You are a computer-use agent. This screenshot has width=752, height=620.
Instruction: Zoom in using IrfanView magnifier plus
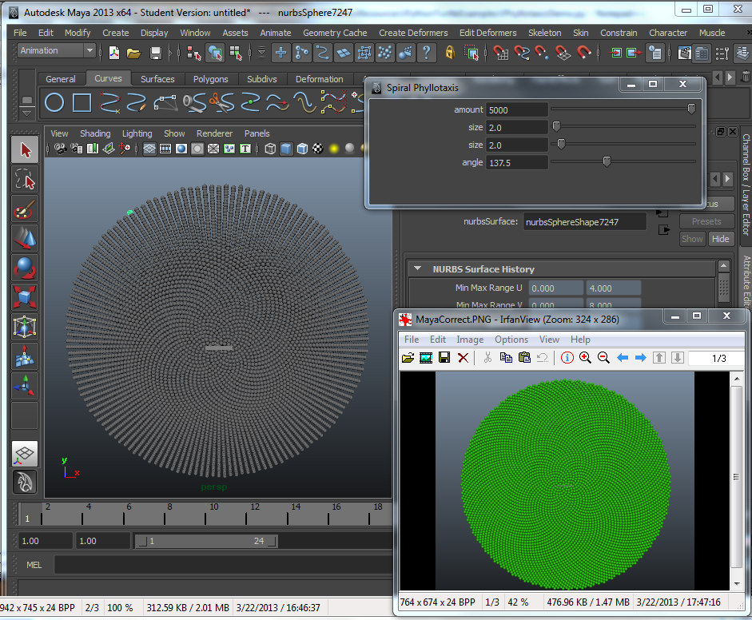pos(586,358)
